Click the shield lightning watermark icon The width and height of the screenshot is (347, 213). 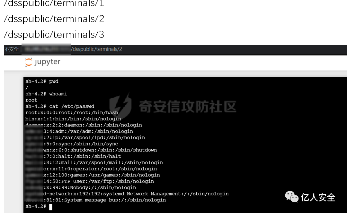click(x=120, y=105)
